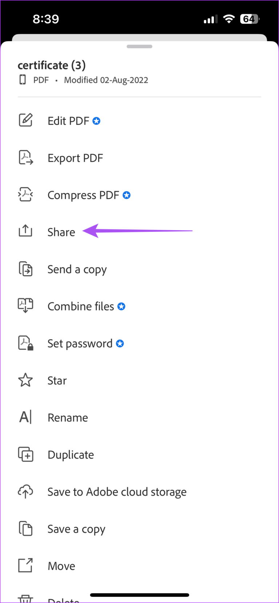This screenshot has height=603, width=279.
Task: Select the Send a copy icon
Action: pos(25,269)
